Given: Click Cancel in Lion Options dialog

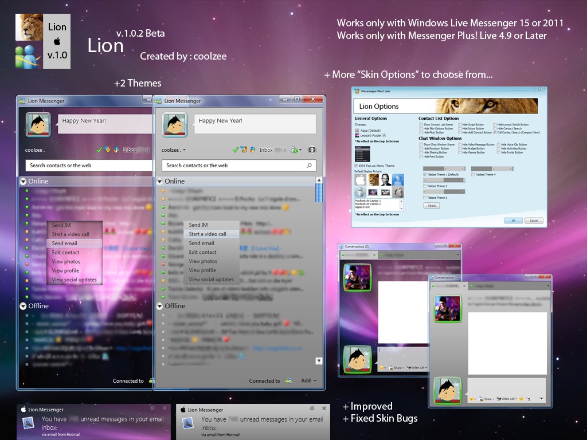Looking at the screenshot, I should pyautogui.click(x=534, y=221).
